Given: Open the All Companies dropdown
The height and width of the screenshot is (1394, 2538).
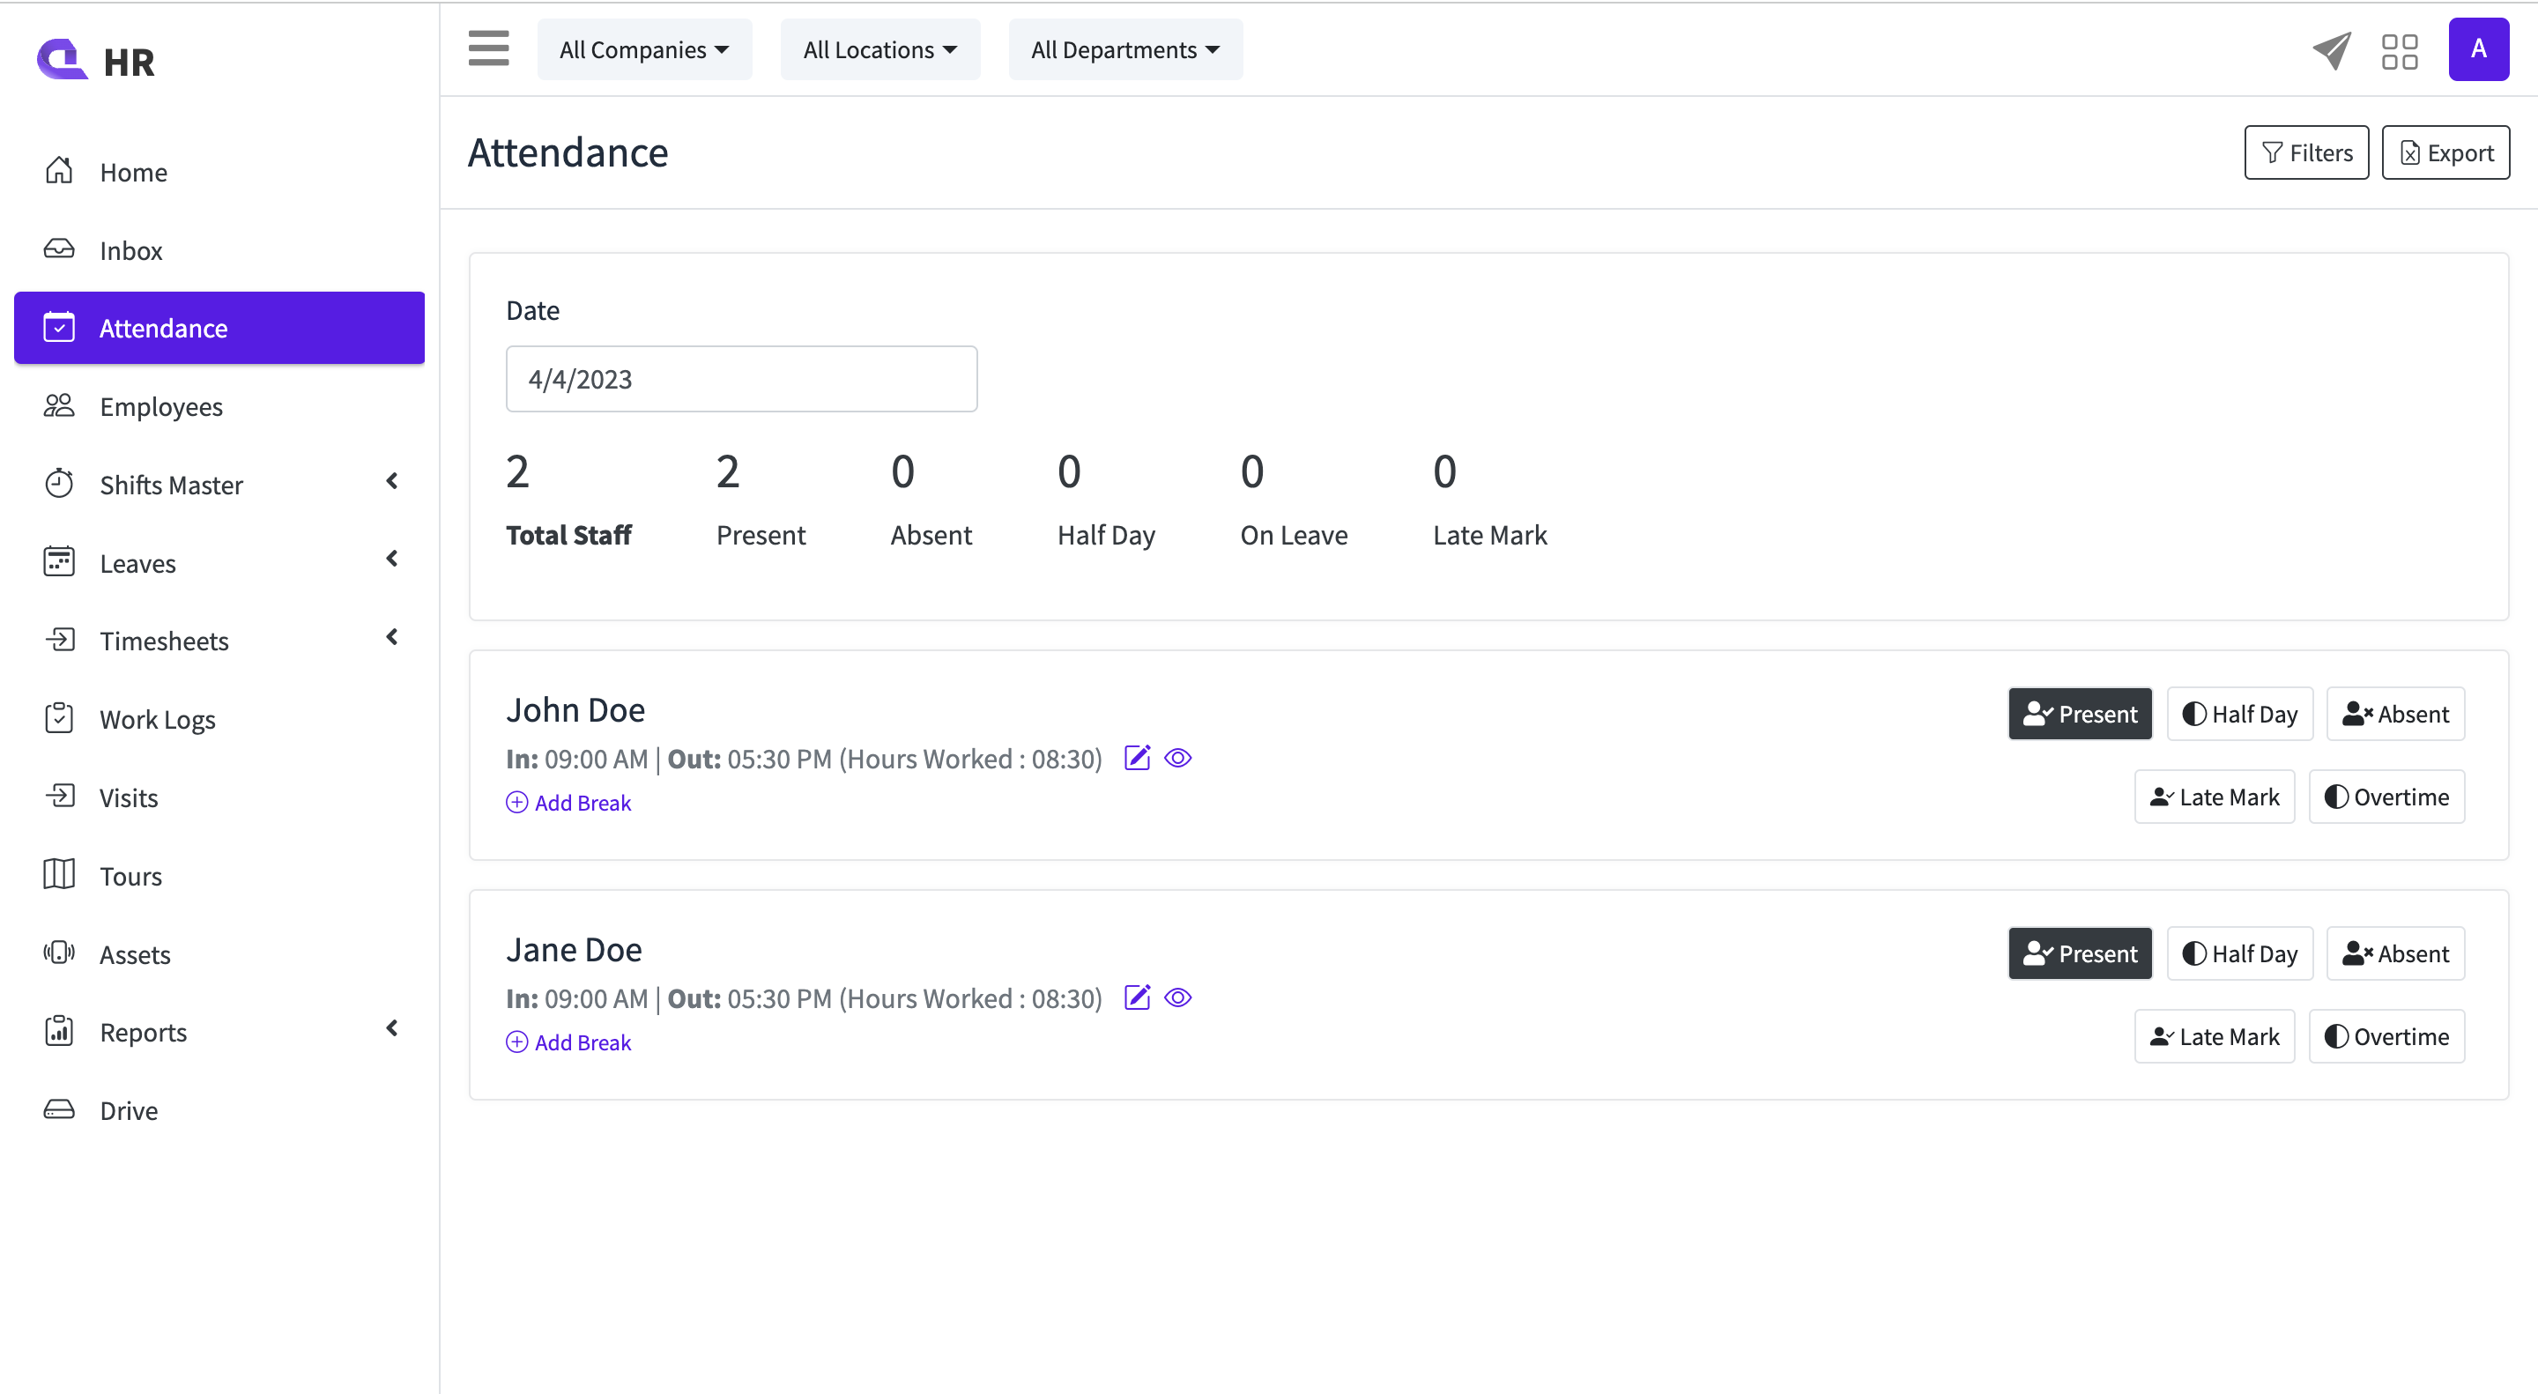Looking at the screenshot, I should coord(644,49).
